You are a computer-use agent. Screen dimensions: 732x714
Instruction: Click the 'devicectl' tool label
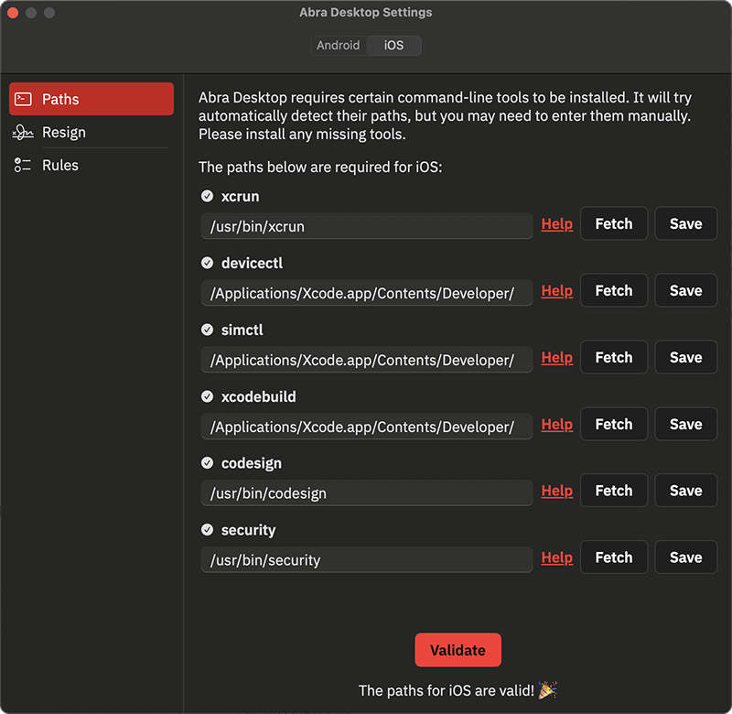[x=253, y=264]
